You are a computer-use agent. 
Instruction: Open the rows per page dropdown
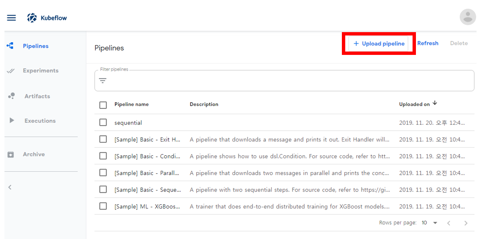coord(429,223)
